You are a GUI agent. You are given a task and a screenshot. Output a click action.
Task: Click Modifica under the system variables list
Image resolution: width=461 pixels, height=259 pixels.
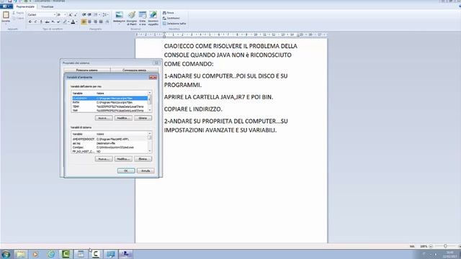click(x=123, y=159)
